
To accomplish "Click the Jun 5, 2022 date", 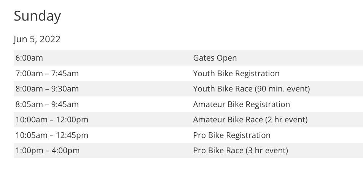I will [37, 39].
